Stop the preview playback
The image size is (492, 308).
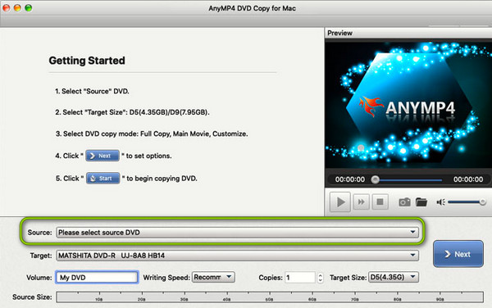click(x=380, y=202)
